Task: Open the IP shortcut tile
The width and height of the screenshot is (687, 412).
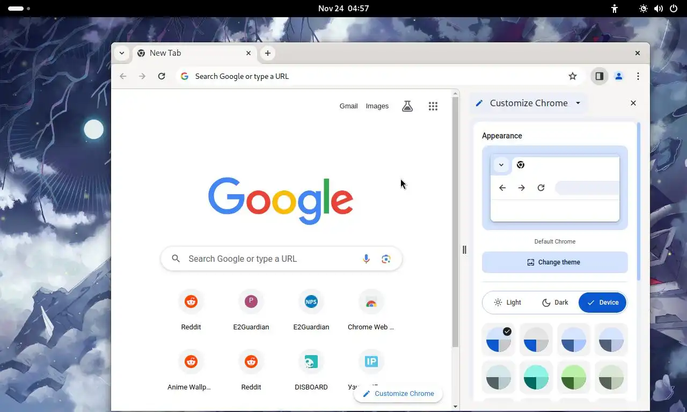Action: pyautogui.click(x=371, y=362)
